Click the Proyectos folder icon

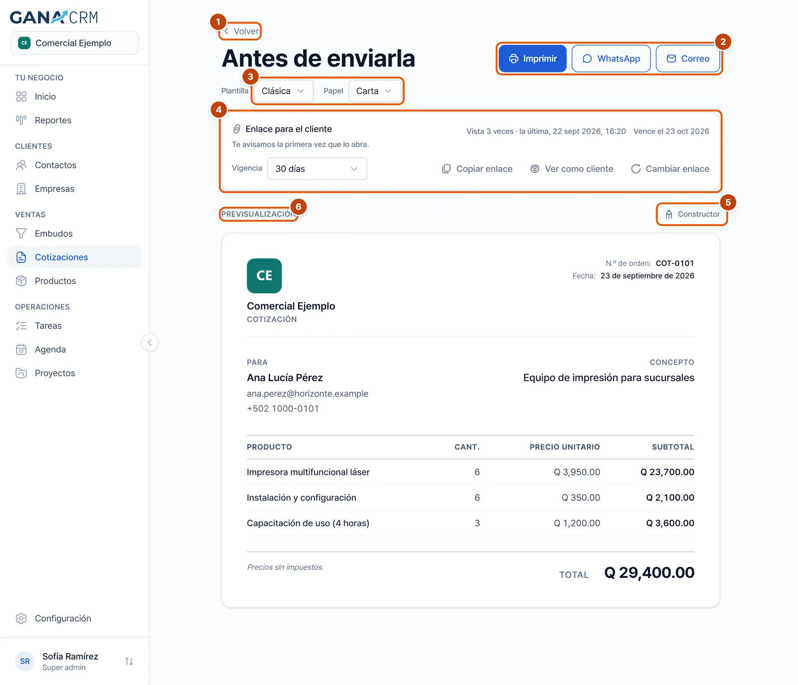[21, 373]
